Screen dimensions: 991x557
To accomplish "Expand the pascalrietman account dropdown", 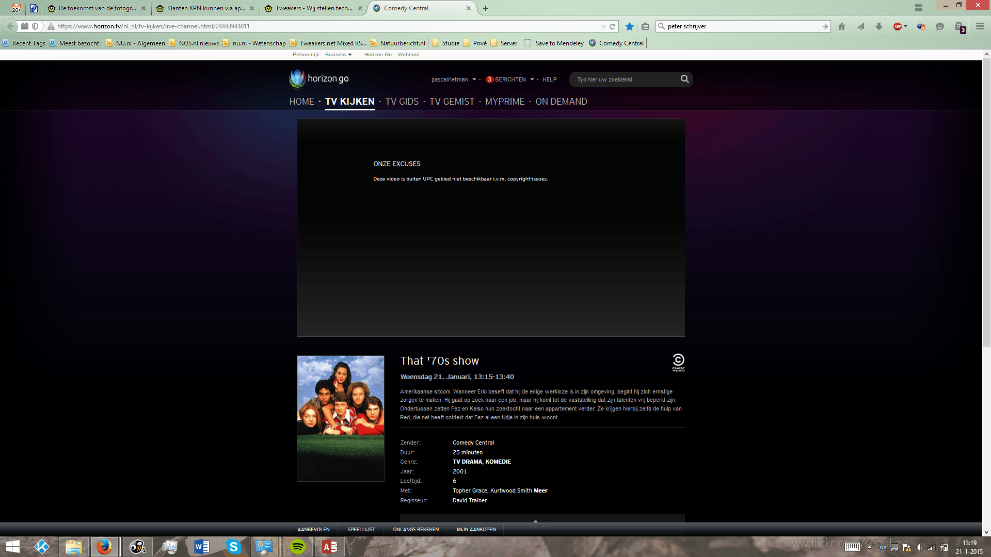I will click(x=474, y=79).
